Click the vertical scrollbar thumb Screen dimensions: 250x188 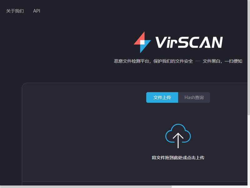tap(249, 58)
